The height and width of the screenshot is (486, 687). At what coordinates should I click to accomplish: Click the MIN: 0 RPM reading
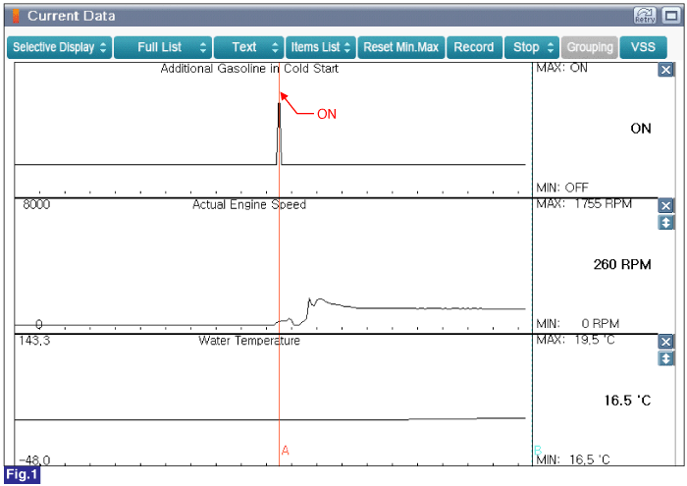point(578,324)
